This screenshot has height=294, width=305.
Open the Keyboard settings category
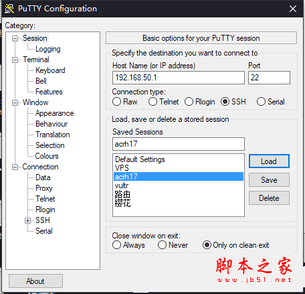coord(50,70)
